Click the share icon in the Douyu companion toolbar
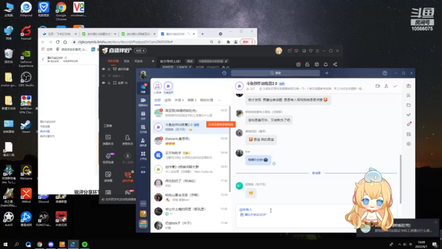The width and height of the screenshot is (442, 249). tap(335, 64)
